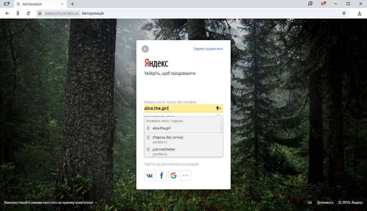Bookmark this page in the address bar

344,13
